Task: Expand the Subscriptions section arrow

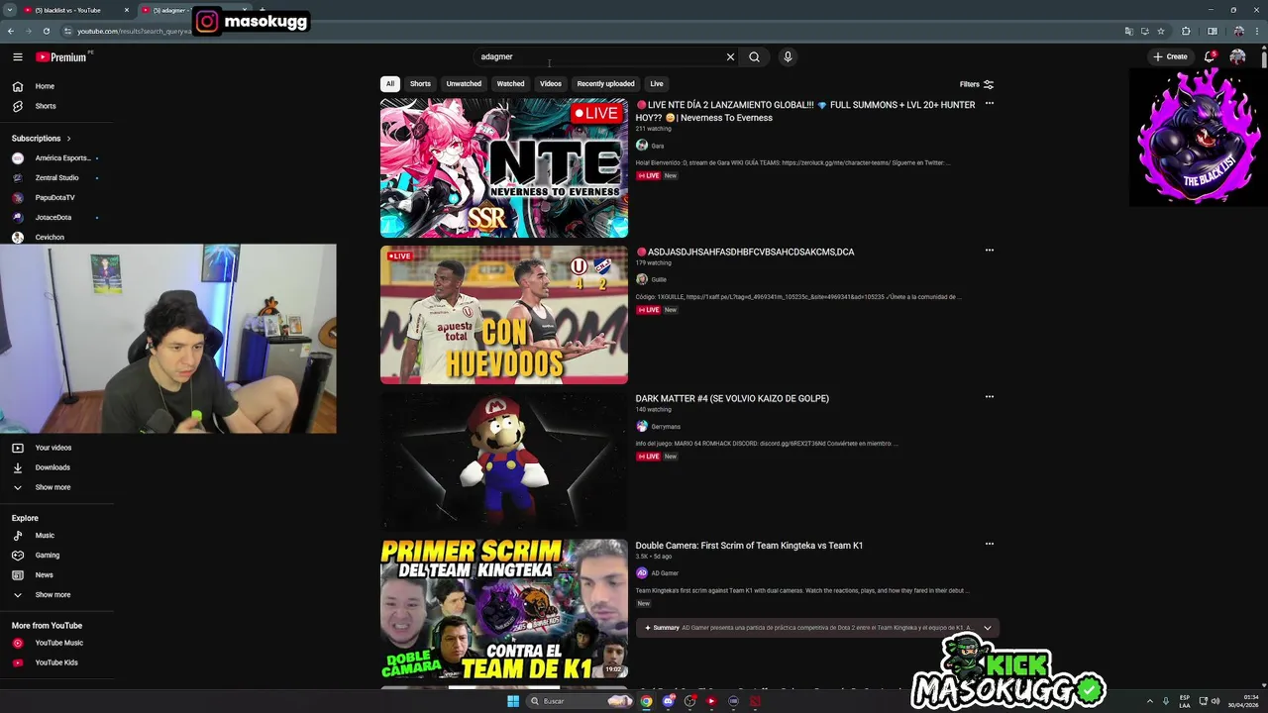Action: 68,139
